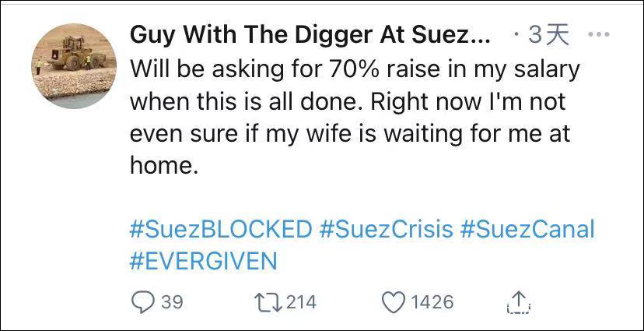Click the reply count 39
Screen dimensions: 644x331
pyautogui.click(x=171, y=301)
